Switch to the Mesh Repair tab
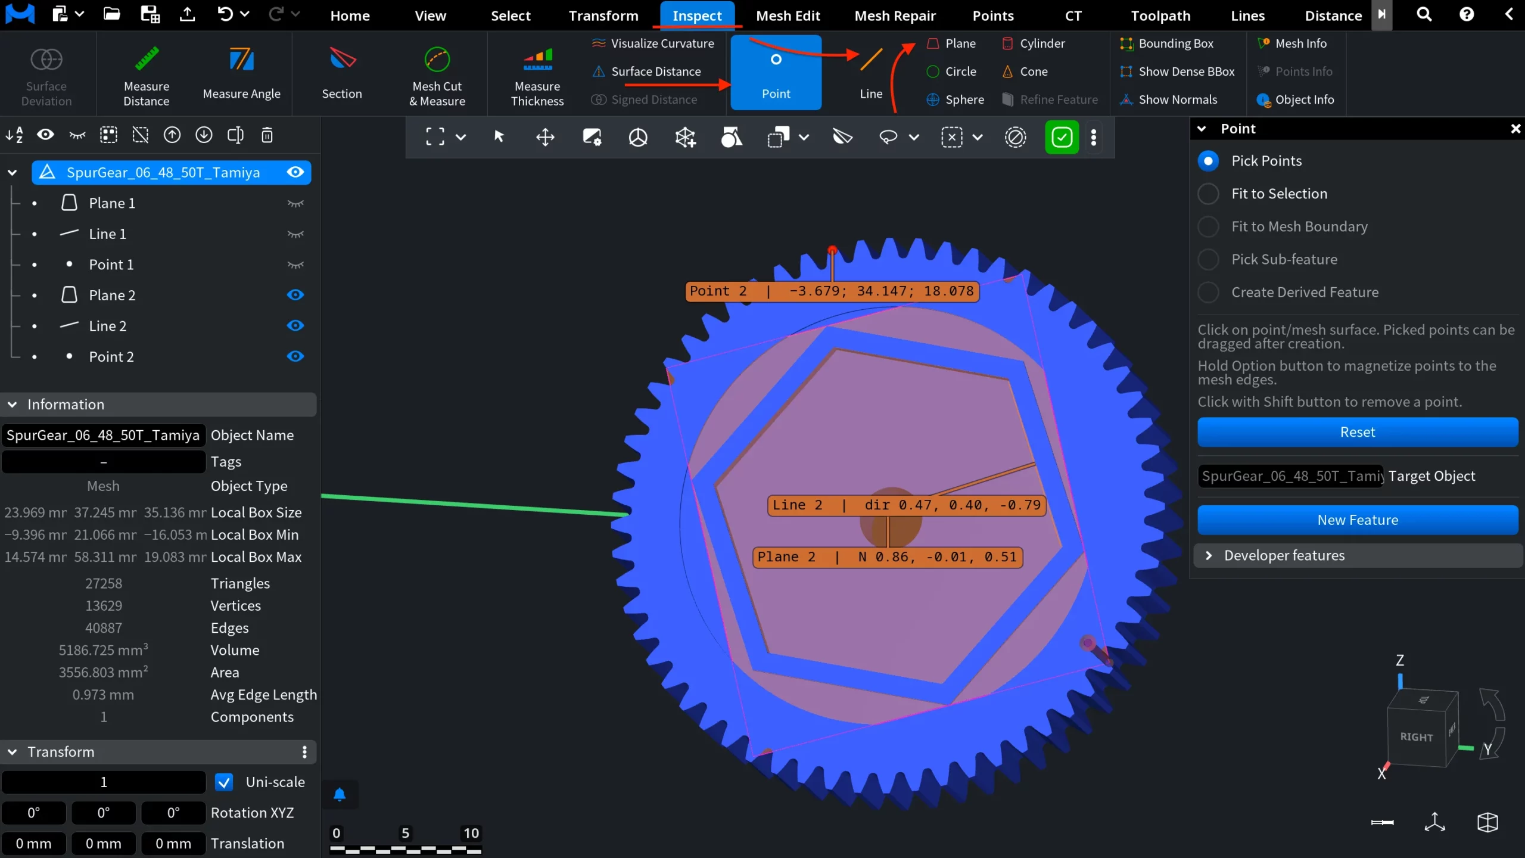 pyautogui.click(x=895, y=15)
